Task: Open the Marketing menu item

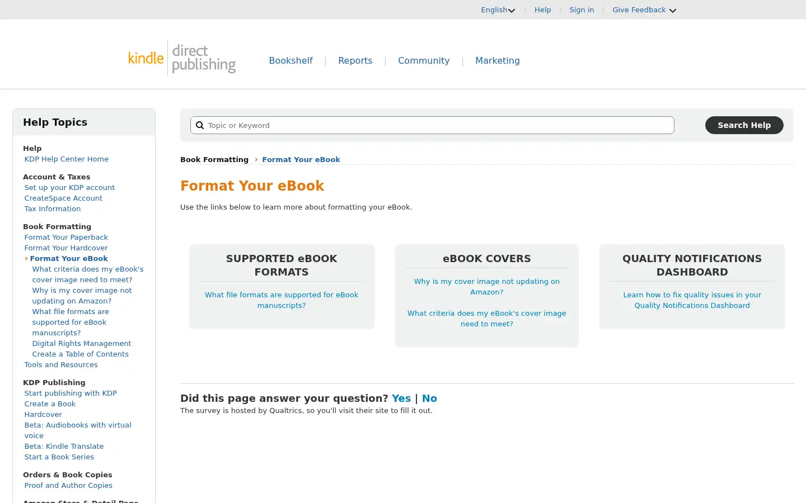Action: coord(498,60)
